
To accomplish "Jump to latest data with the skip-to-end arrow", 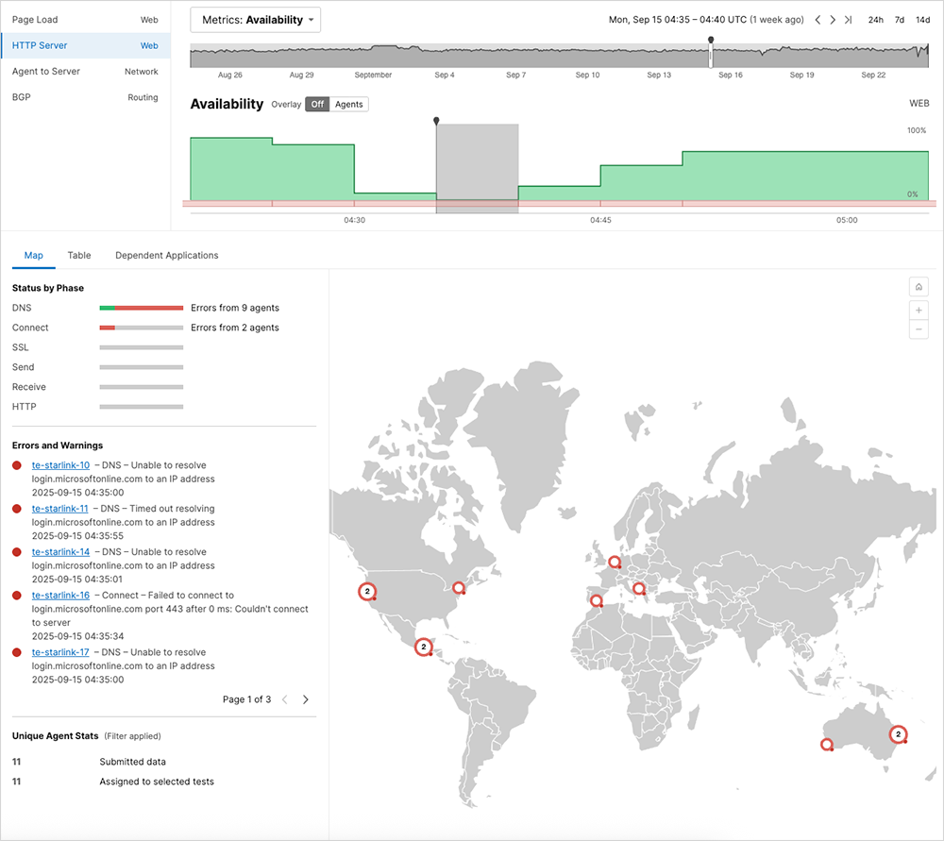I will click(x=847, y=19).
